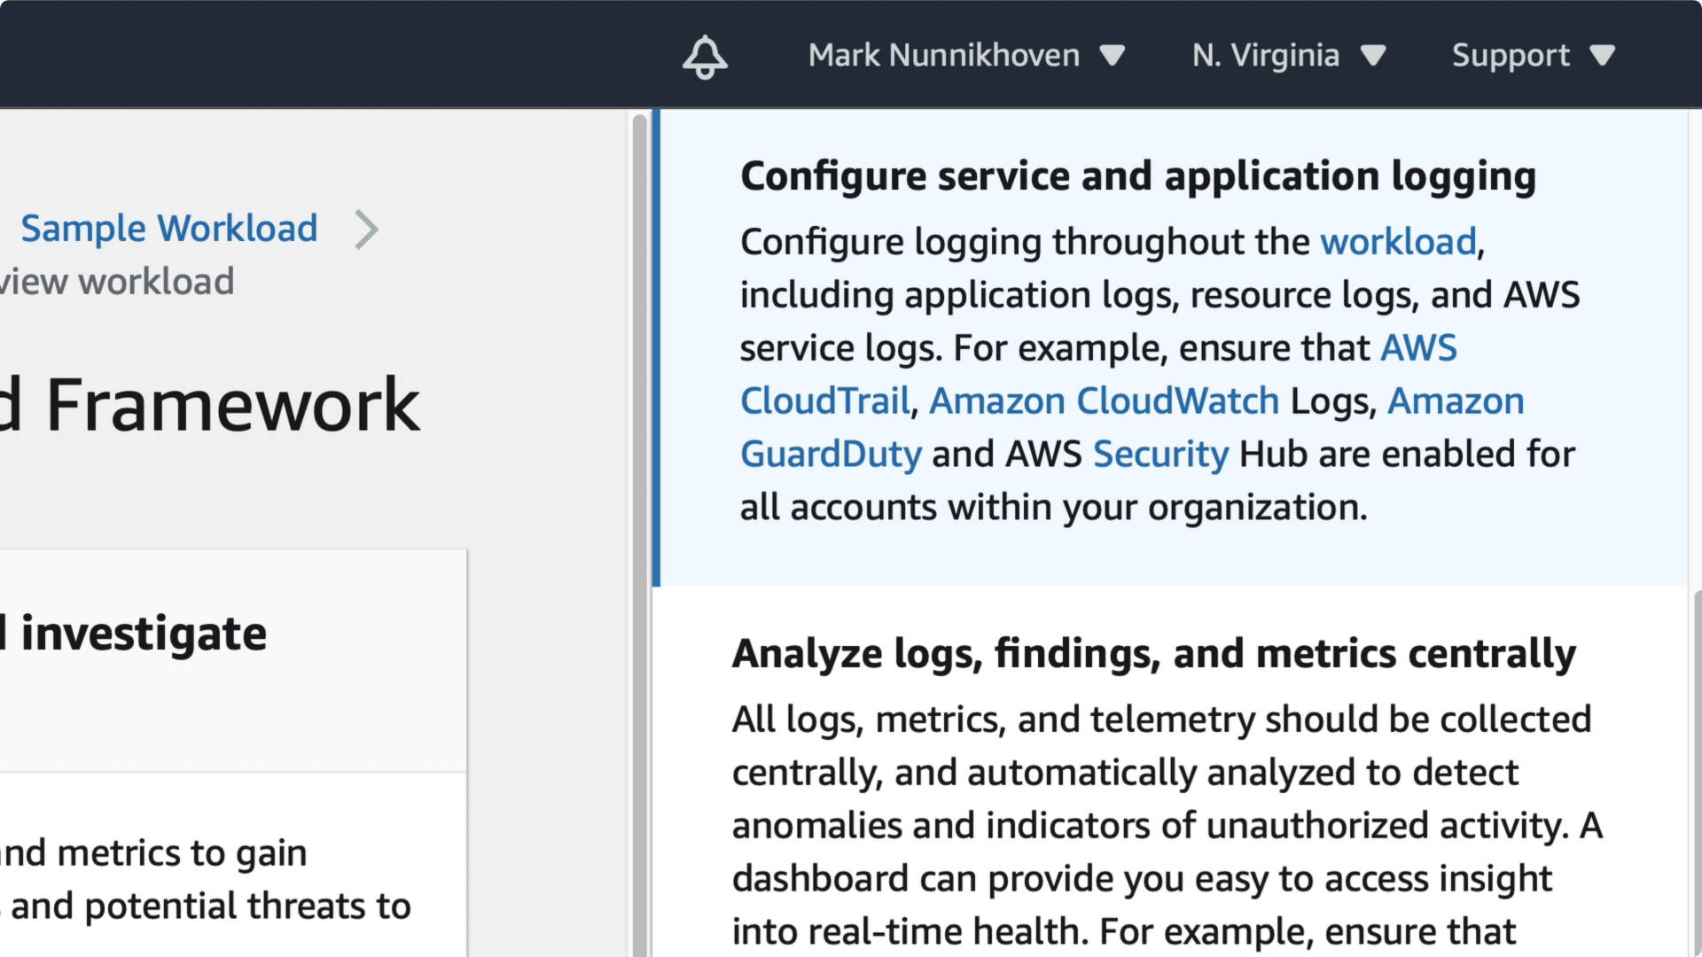
Task: Click the breadcrumb chevron after Sample Workload
Action: [x=366, y=230]
